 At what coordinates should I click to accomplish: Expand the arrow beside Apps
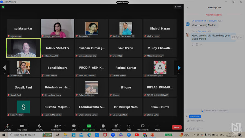click(x=133, y=126)
